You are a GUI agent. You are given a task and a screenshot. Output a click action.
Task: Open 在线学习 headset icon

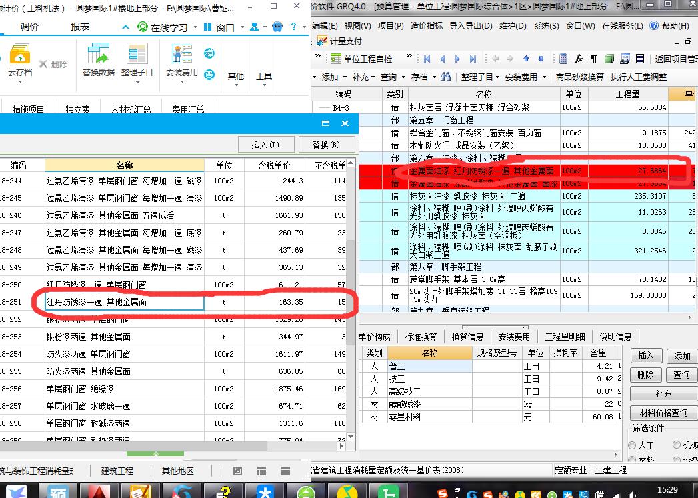point(143,27)
